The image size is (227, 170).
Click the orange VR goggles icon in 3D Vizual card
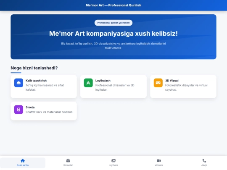158,83
